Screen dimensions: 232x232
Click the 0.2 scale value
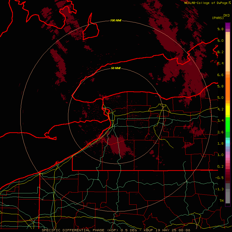[220, 166]
